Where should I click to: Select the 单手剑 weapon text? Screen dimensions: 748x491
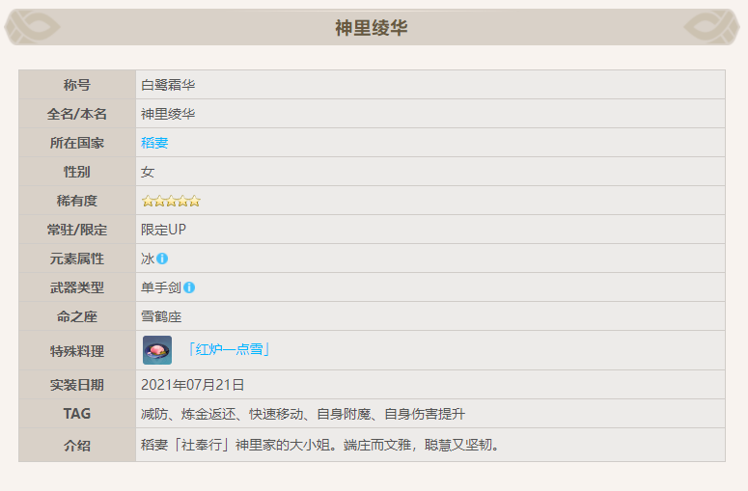click(x=161, y=287)
